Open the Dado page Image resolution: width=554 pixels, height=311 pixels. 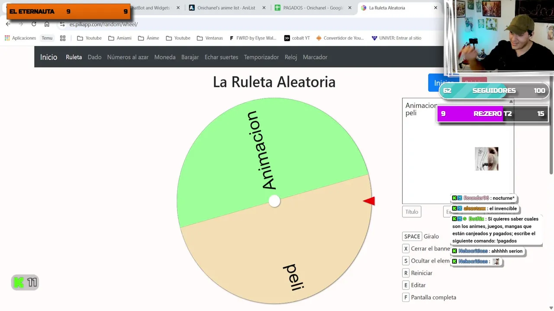tap(94, 57)
